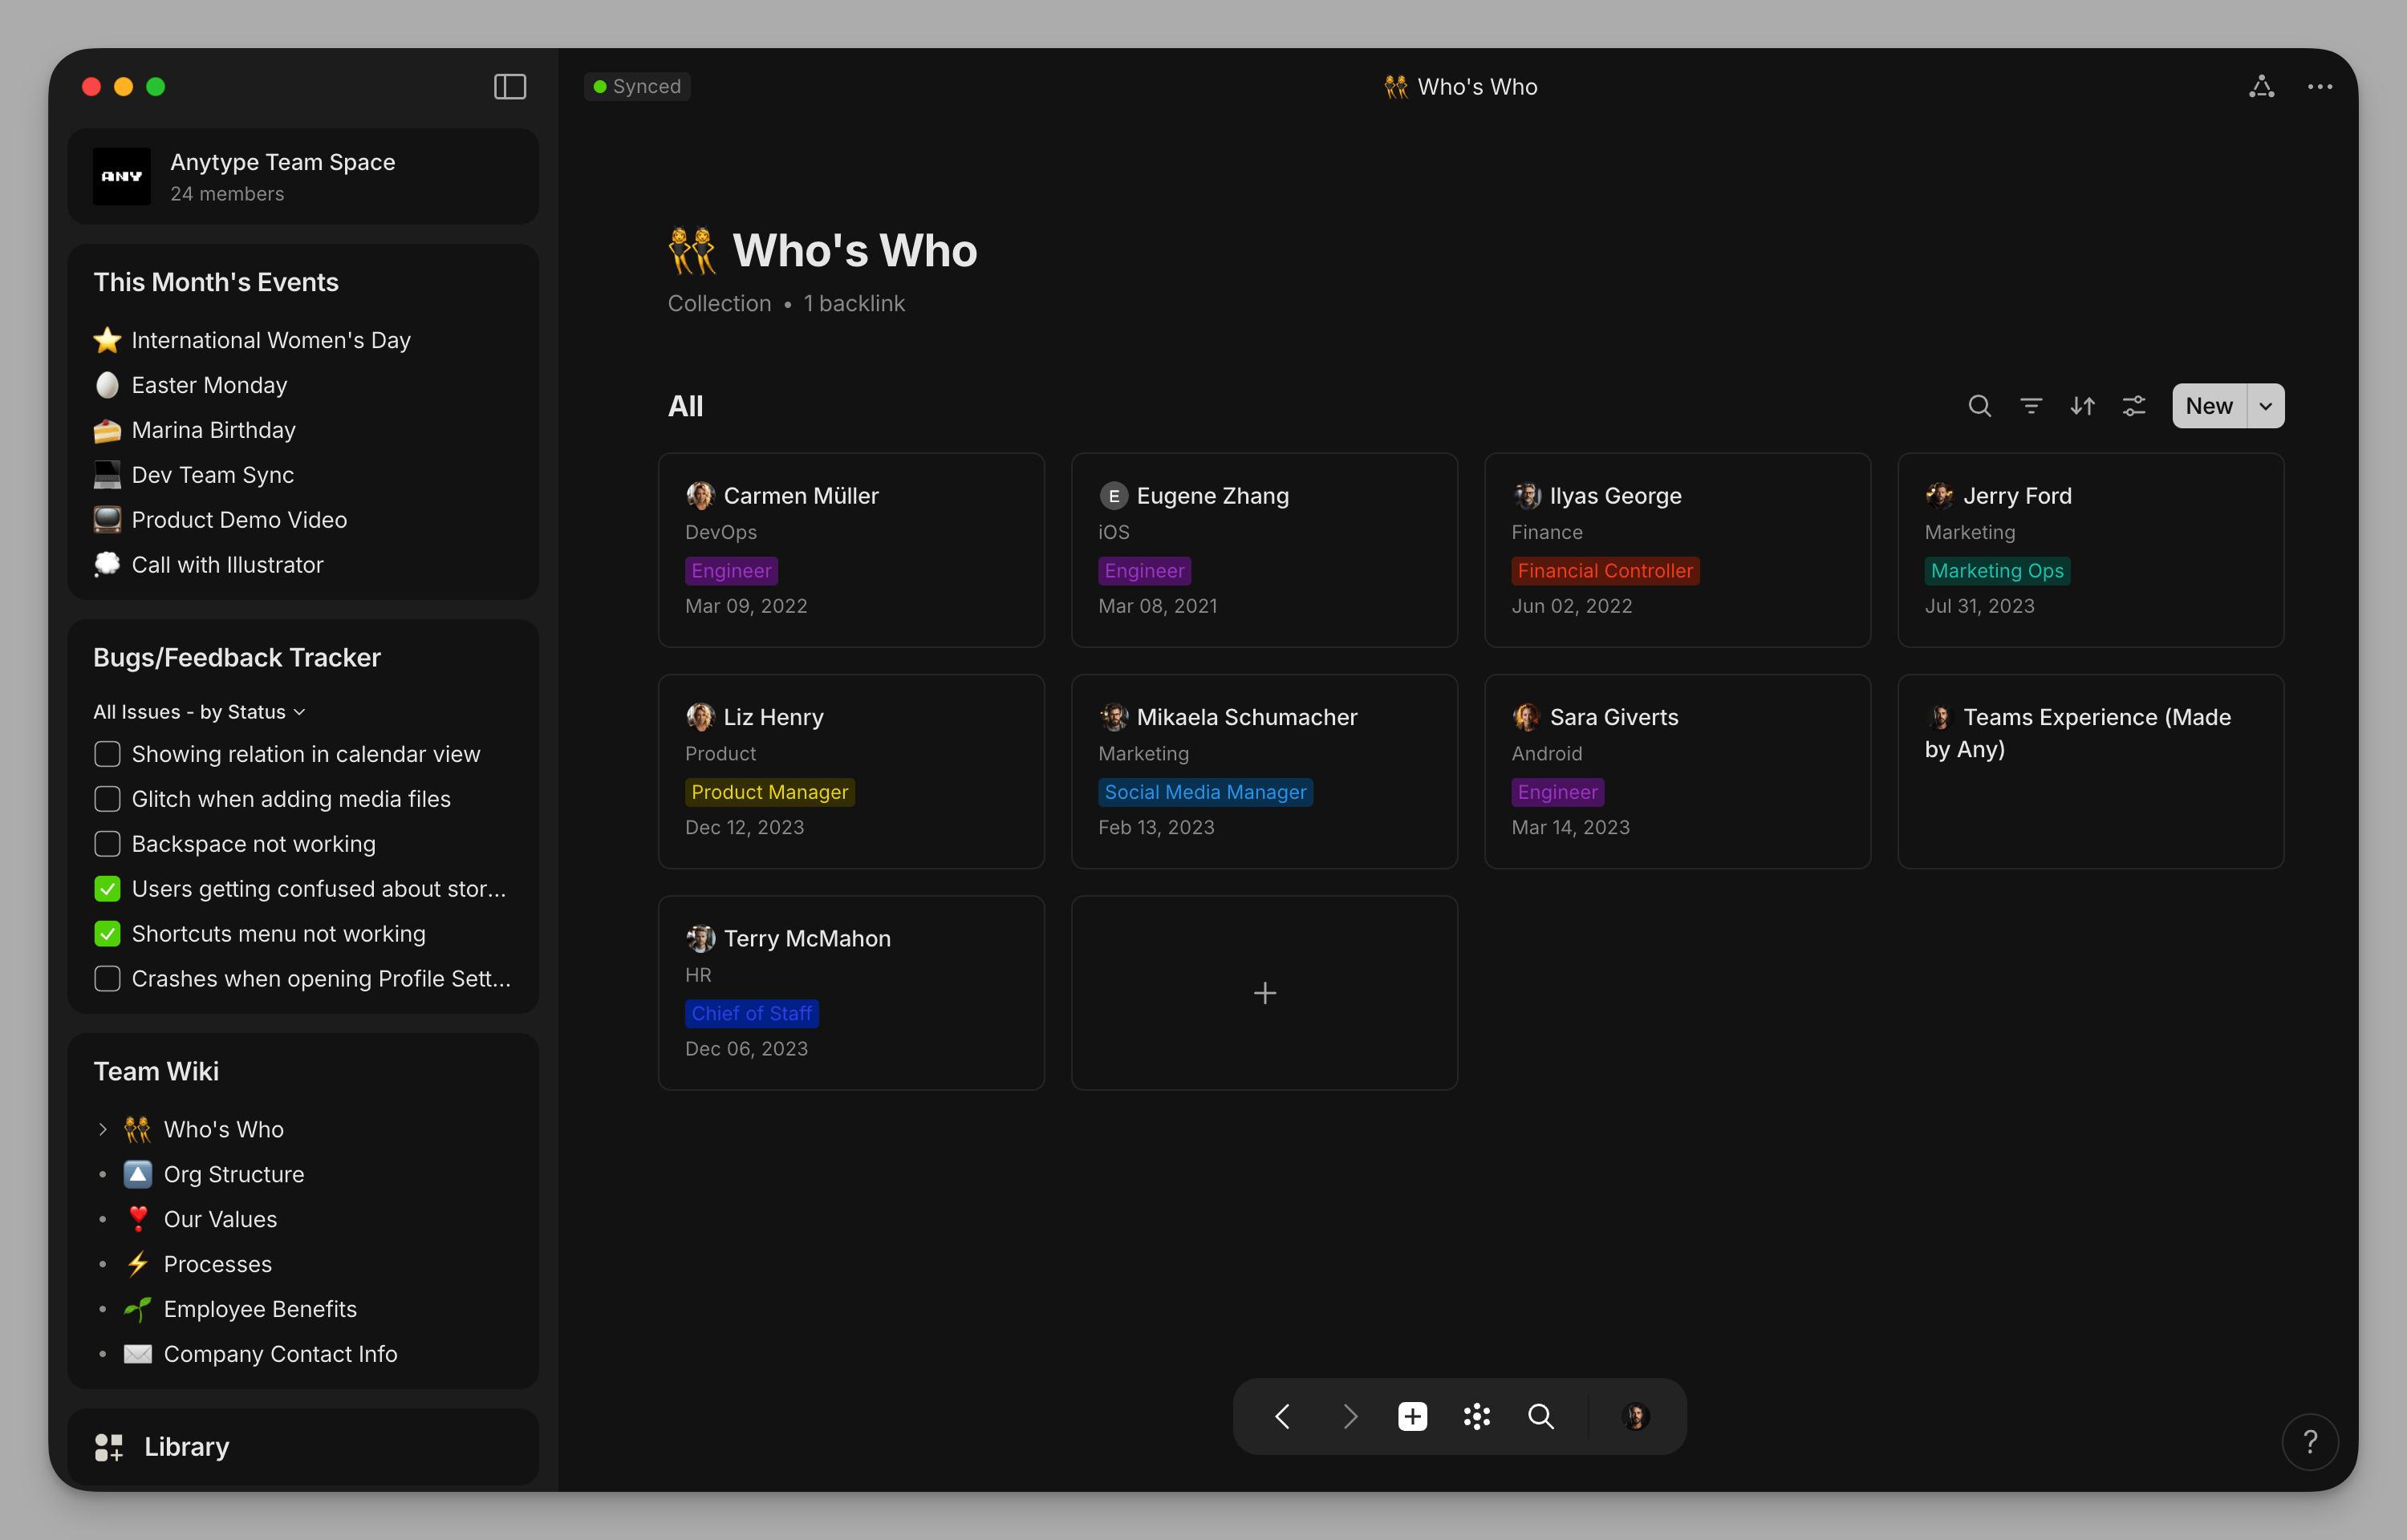This screenshot has height=1540, width=2407.
Task: Select the teal Marketing Ops tag
Action: click(x=1996, y=570)
